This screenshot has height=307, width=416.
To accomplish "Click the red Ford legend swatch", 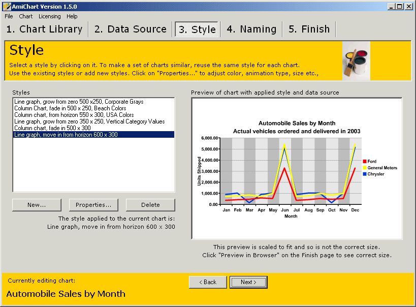I will [x=364, y=161].
